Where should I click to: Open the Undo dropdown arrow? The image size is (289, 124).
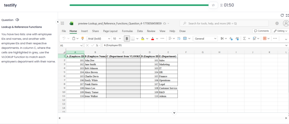[68, 39]
